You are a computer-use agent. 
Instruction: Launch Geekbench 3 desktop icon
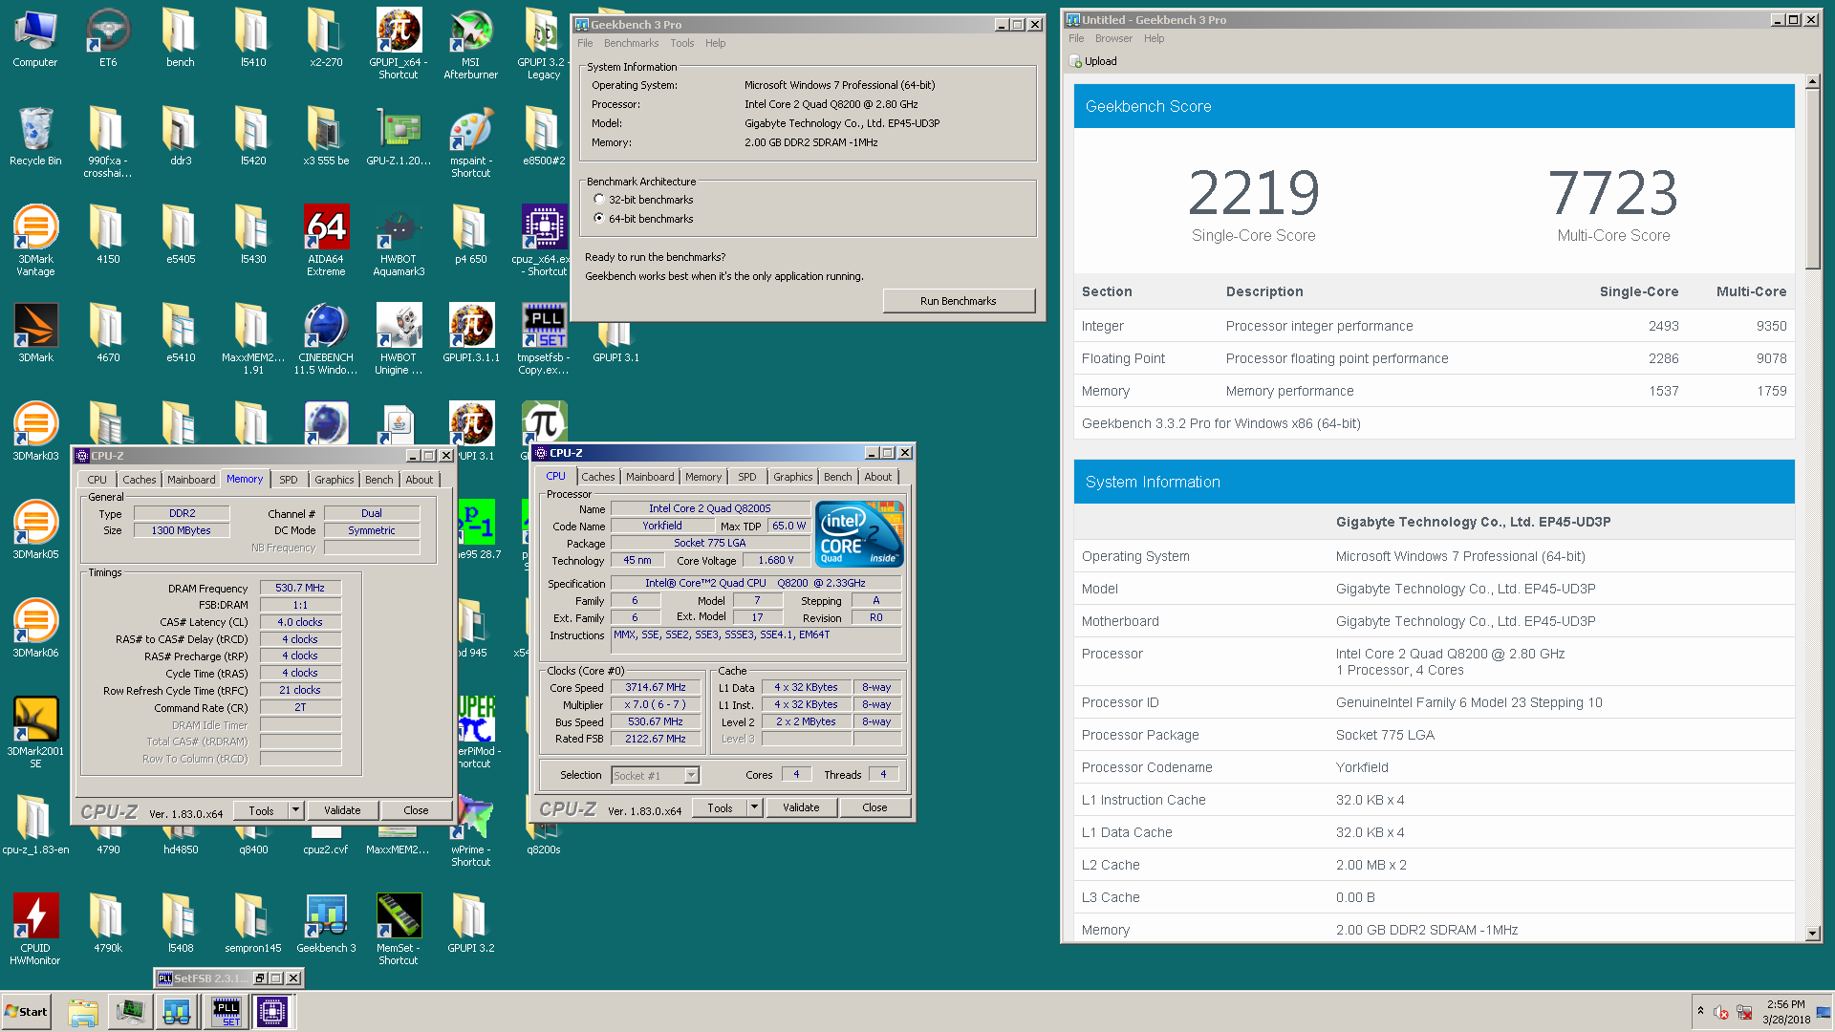[x=326, y=924]
